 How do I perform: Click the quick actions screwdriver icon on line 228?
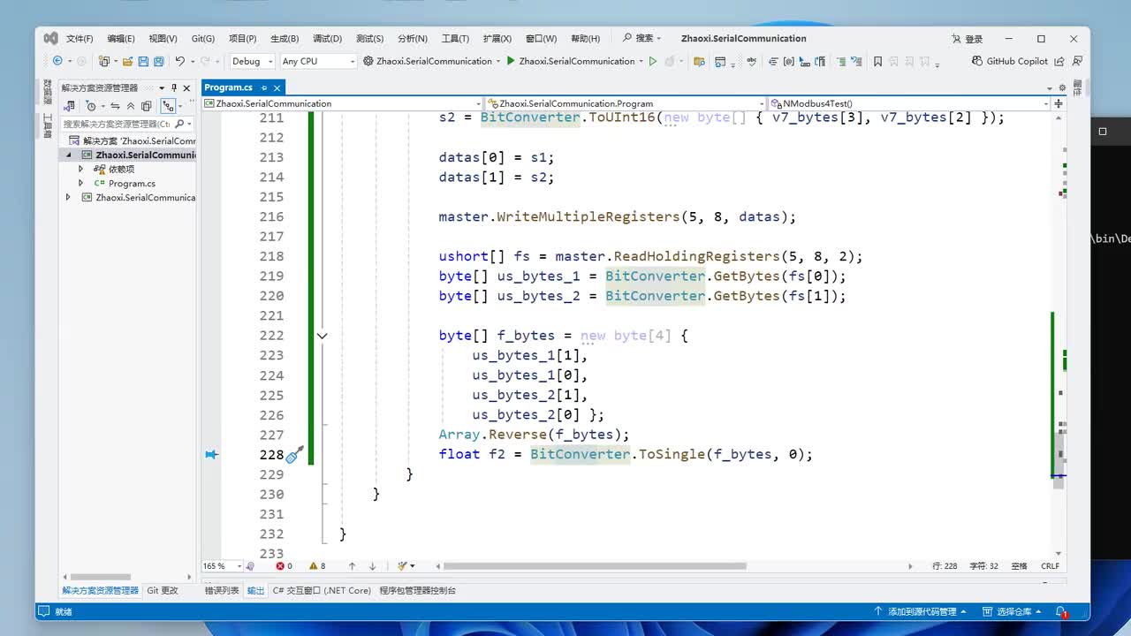coord(295,454)
